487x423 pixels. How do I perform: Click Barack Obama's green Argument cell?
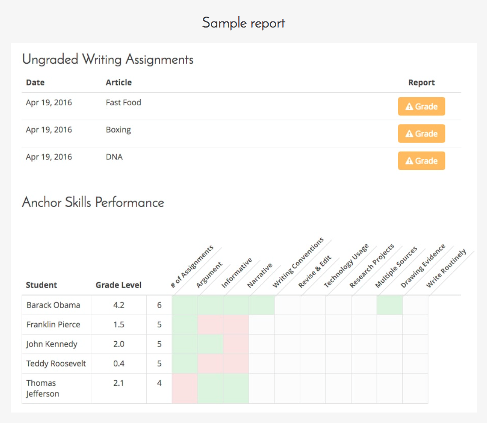(185, 305)
